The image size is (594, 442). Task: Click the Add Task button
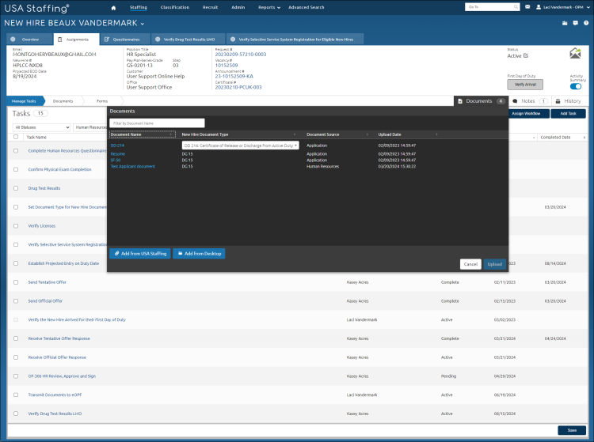pyautogui.click(x=568, y=113)
